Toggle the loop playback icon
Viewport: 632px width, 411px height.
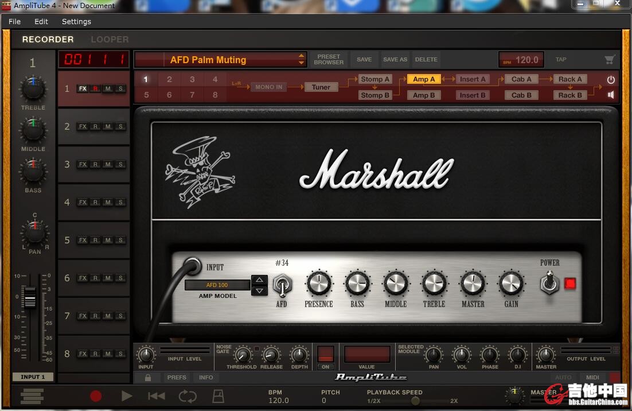(187, 396)
